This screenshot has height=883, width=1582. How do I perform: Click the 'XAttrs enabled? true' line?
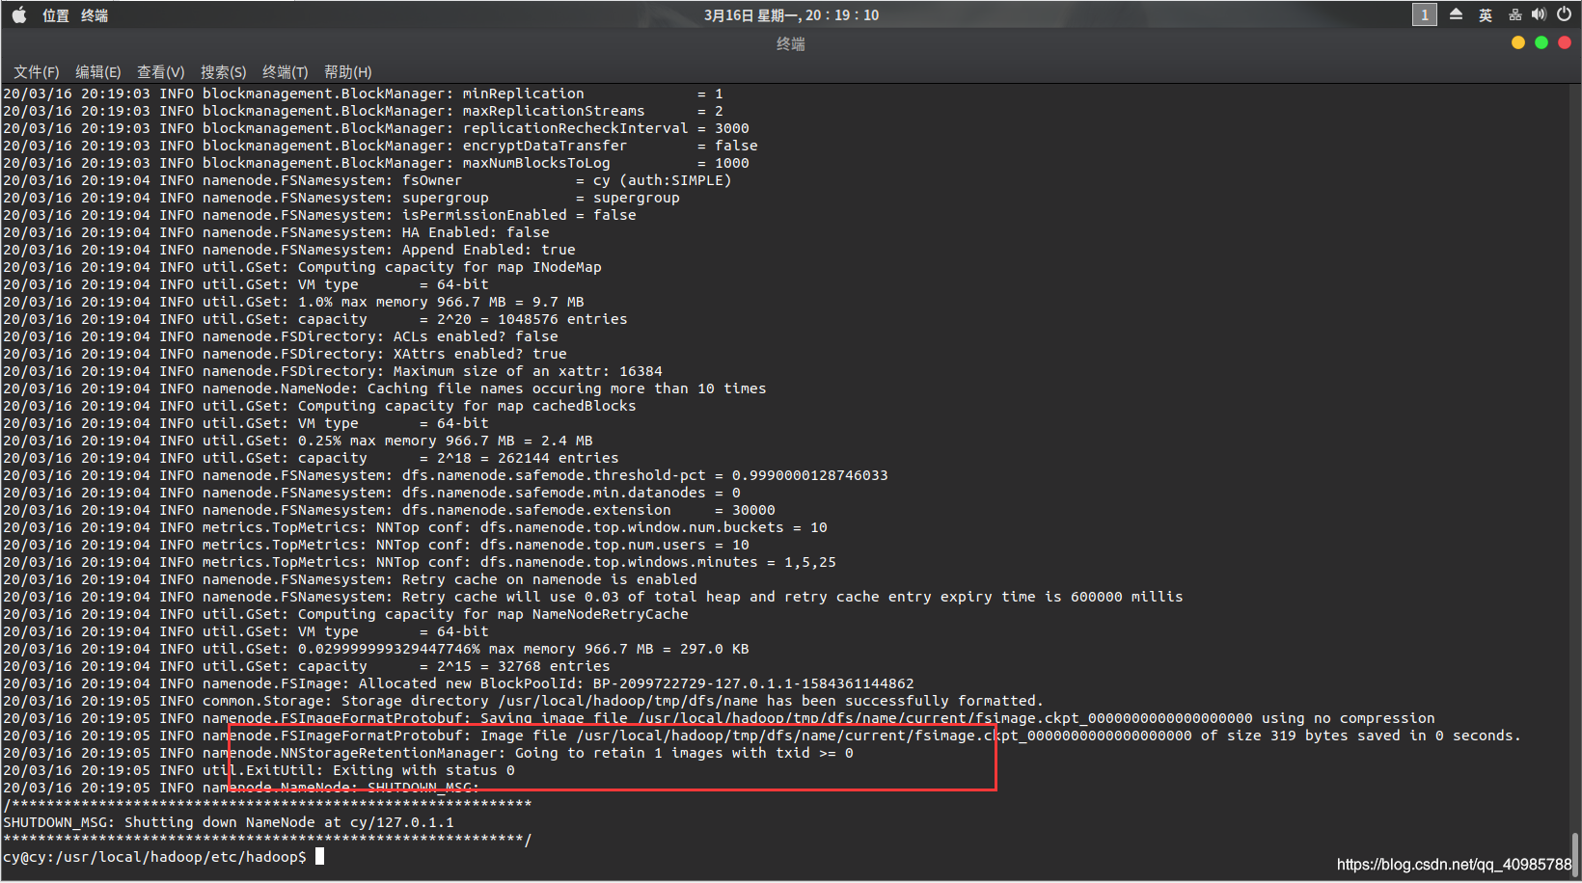click(x=480, y=354)
